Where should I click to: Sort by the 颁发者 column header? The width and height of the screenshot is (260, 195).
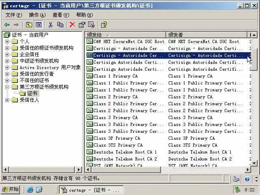207,35
